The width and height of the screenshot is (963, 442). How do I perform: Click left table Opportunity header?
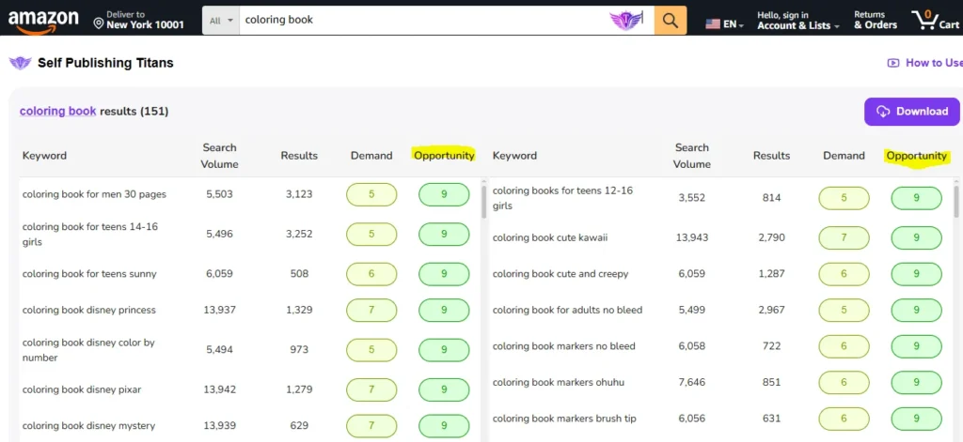pos(444,156)
